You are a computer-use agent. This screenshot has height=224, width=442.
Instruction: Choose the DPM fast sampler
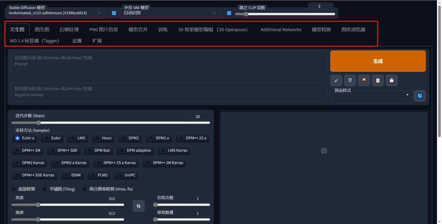99,151
